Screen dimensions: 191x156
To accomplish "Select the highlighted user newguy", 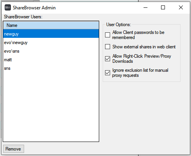I will [51, 34].
